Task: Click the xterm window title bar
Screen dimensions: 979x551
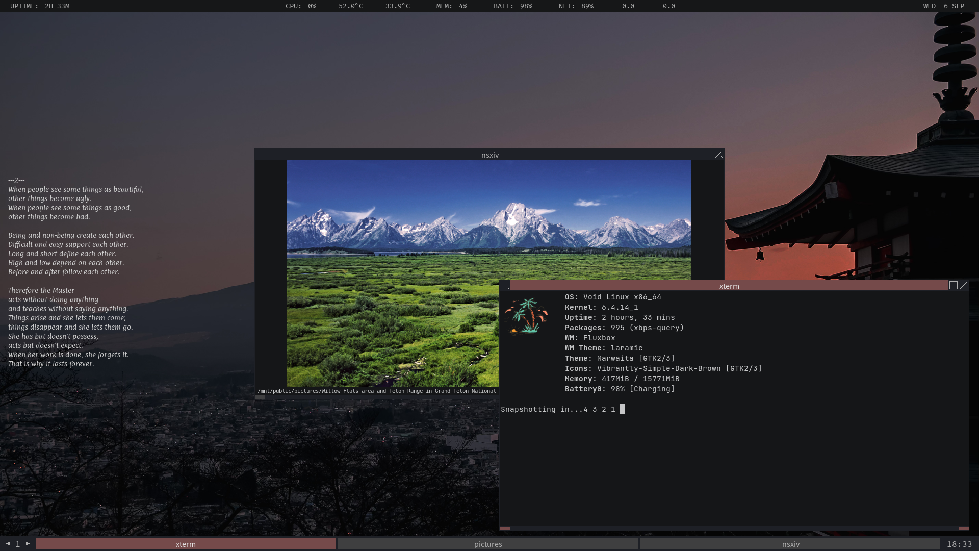Action: (729, 286)
